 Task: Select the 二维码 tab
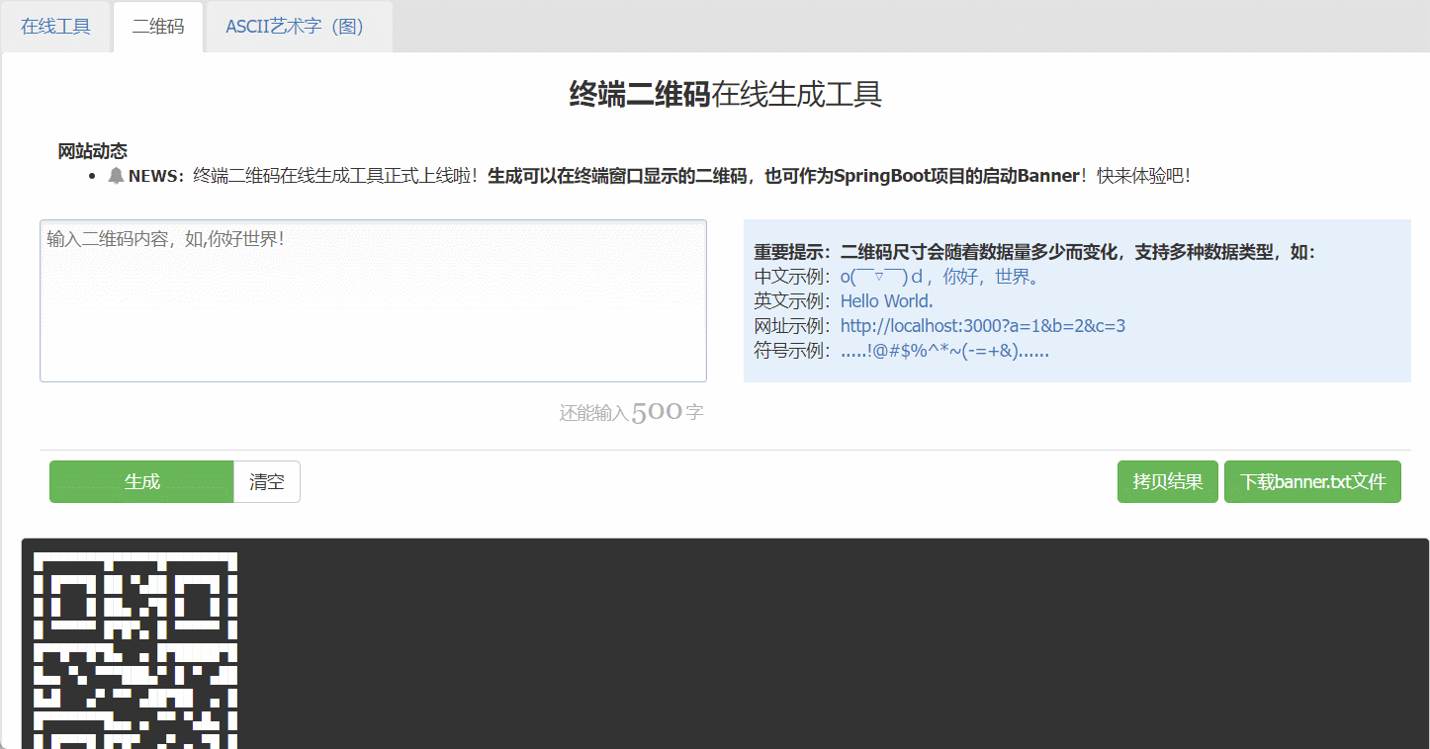pyautogui.click(x=158, y=27)
